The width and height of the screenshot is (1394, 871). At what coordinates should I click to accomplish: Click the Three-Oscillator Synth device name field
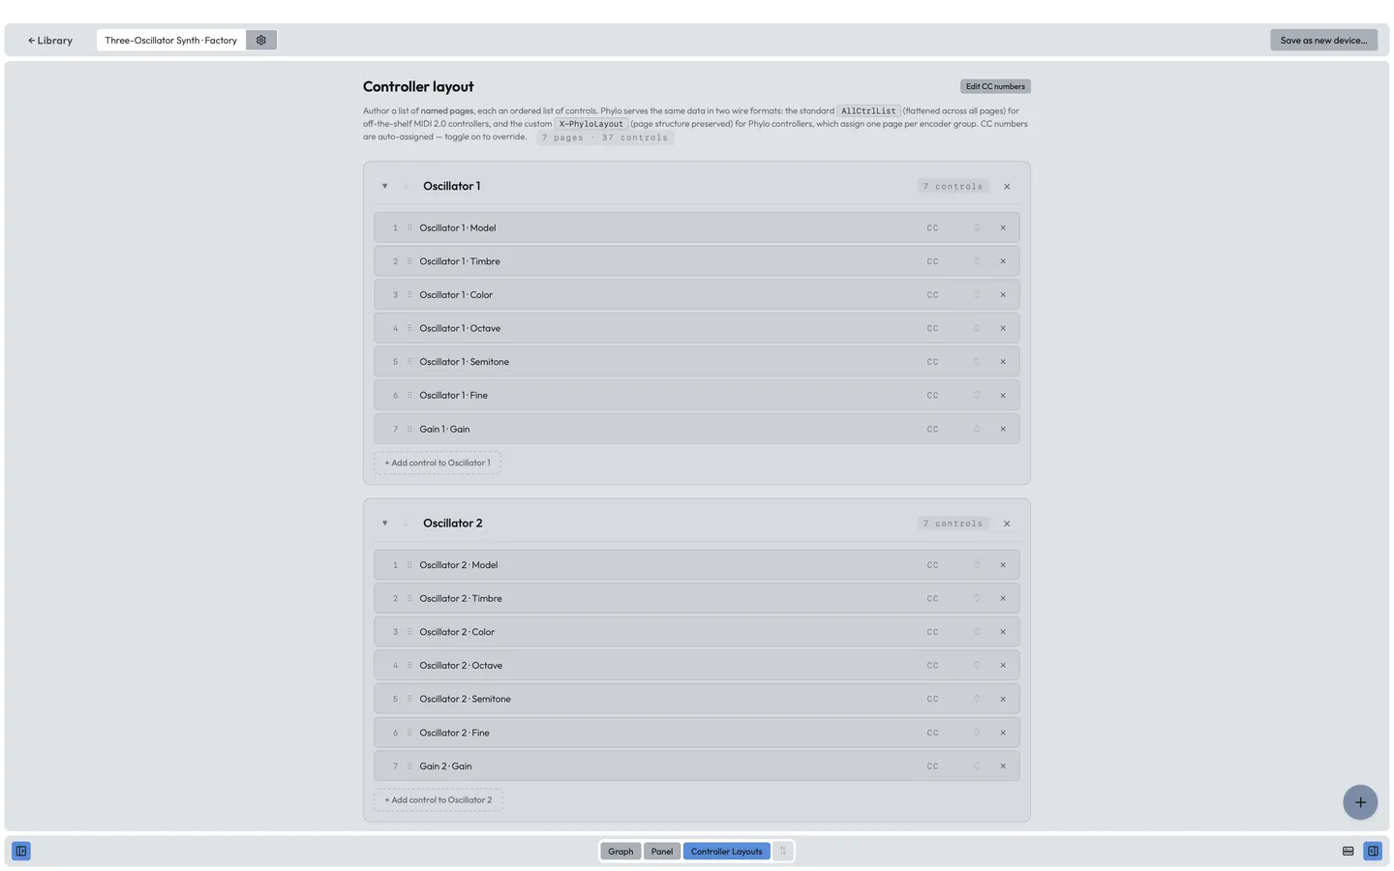click(x=171, y=40)
